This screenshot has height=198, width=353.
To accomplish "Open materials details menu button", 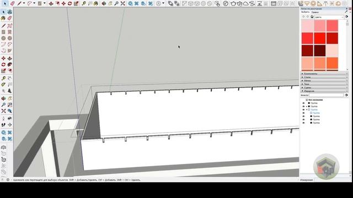I will 347,17.
